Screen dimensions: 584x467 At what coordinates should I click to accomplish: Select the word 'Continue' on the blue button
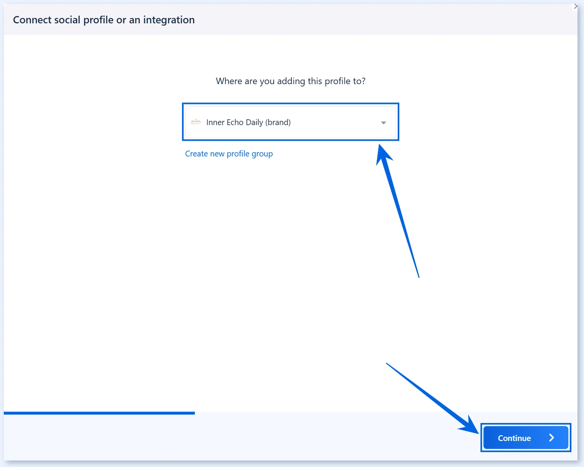tap(514, 438)
